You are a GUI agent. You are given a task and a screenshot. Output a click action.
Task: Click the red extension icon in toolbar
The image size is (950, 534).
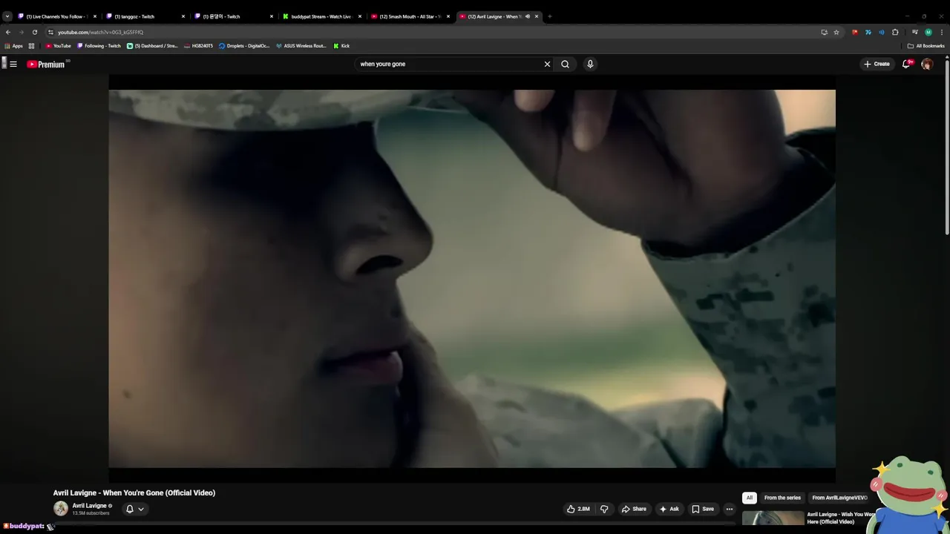[x=855, y=32]
